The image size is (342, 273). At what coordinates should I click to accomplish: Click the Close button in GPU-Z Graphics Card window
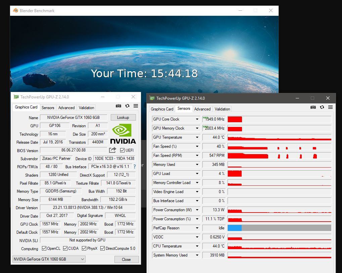[x=126, y=259]
